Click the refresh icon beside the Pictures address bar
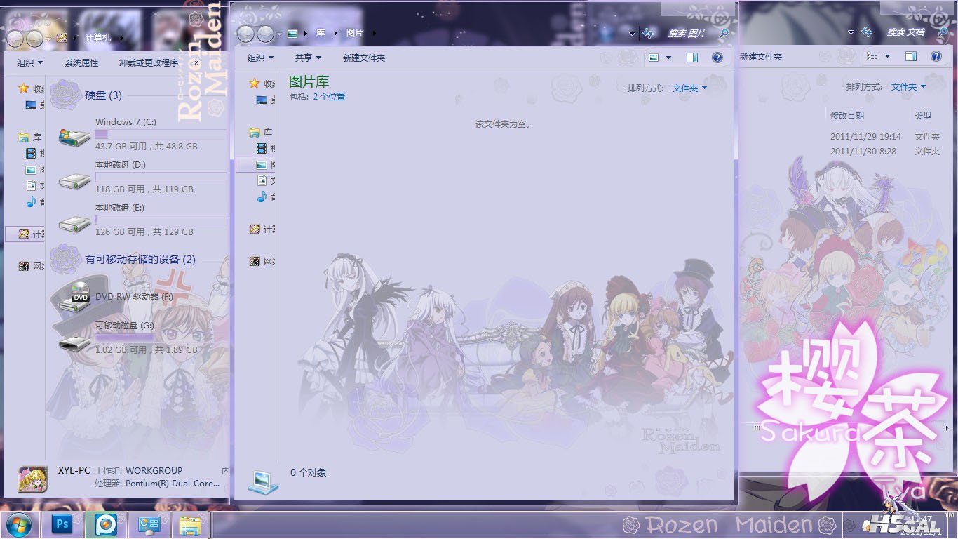The width and height of the screenshot is (958, 539). (x=649, y=33)
